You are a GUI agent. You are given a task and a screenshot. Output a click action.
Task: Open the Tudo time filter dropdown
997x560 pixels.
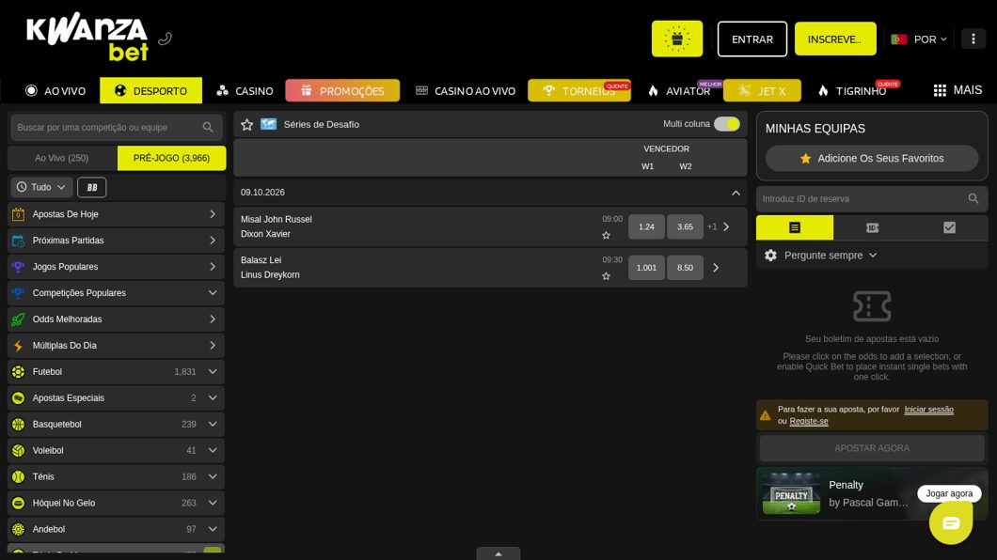tap(41, 187)
